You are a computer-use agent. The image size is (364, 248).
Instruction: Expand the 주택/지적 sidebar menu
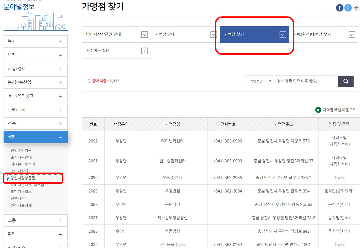(36, 110)
